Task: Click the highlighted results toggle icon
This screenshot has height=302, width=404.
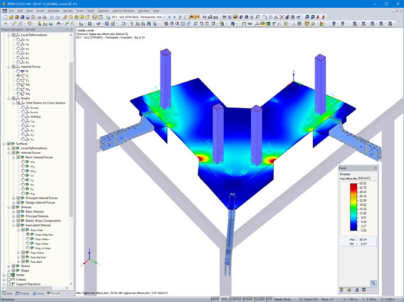Action: point(191,17)
